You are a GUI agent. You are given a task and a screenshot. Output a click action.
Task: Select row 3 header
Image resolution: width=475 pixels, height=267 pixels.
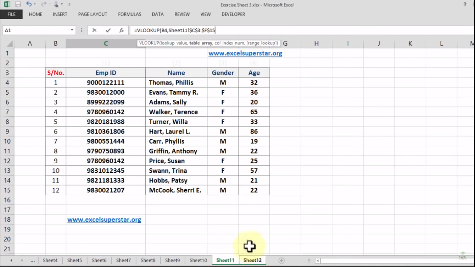tap(7, 73)
